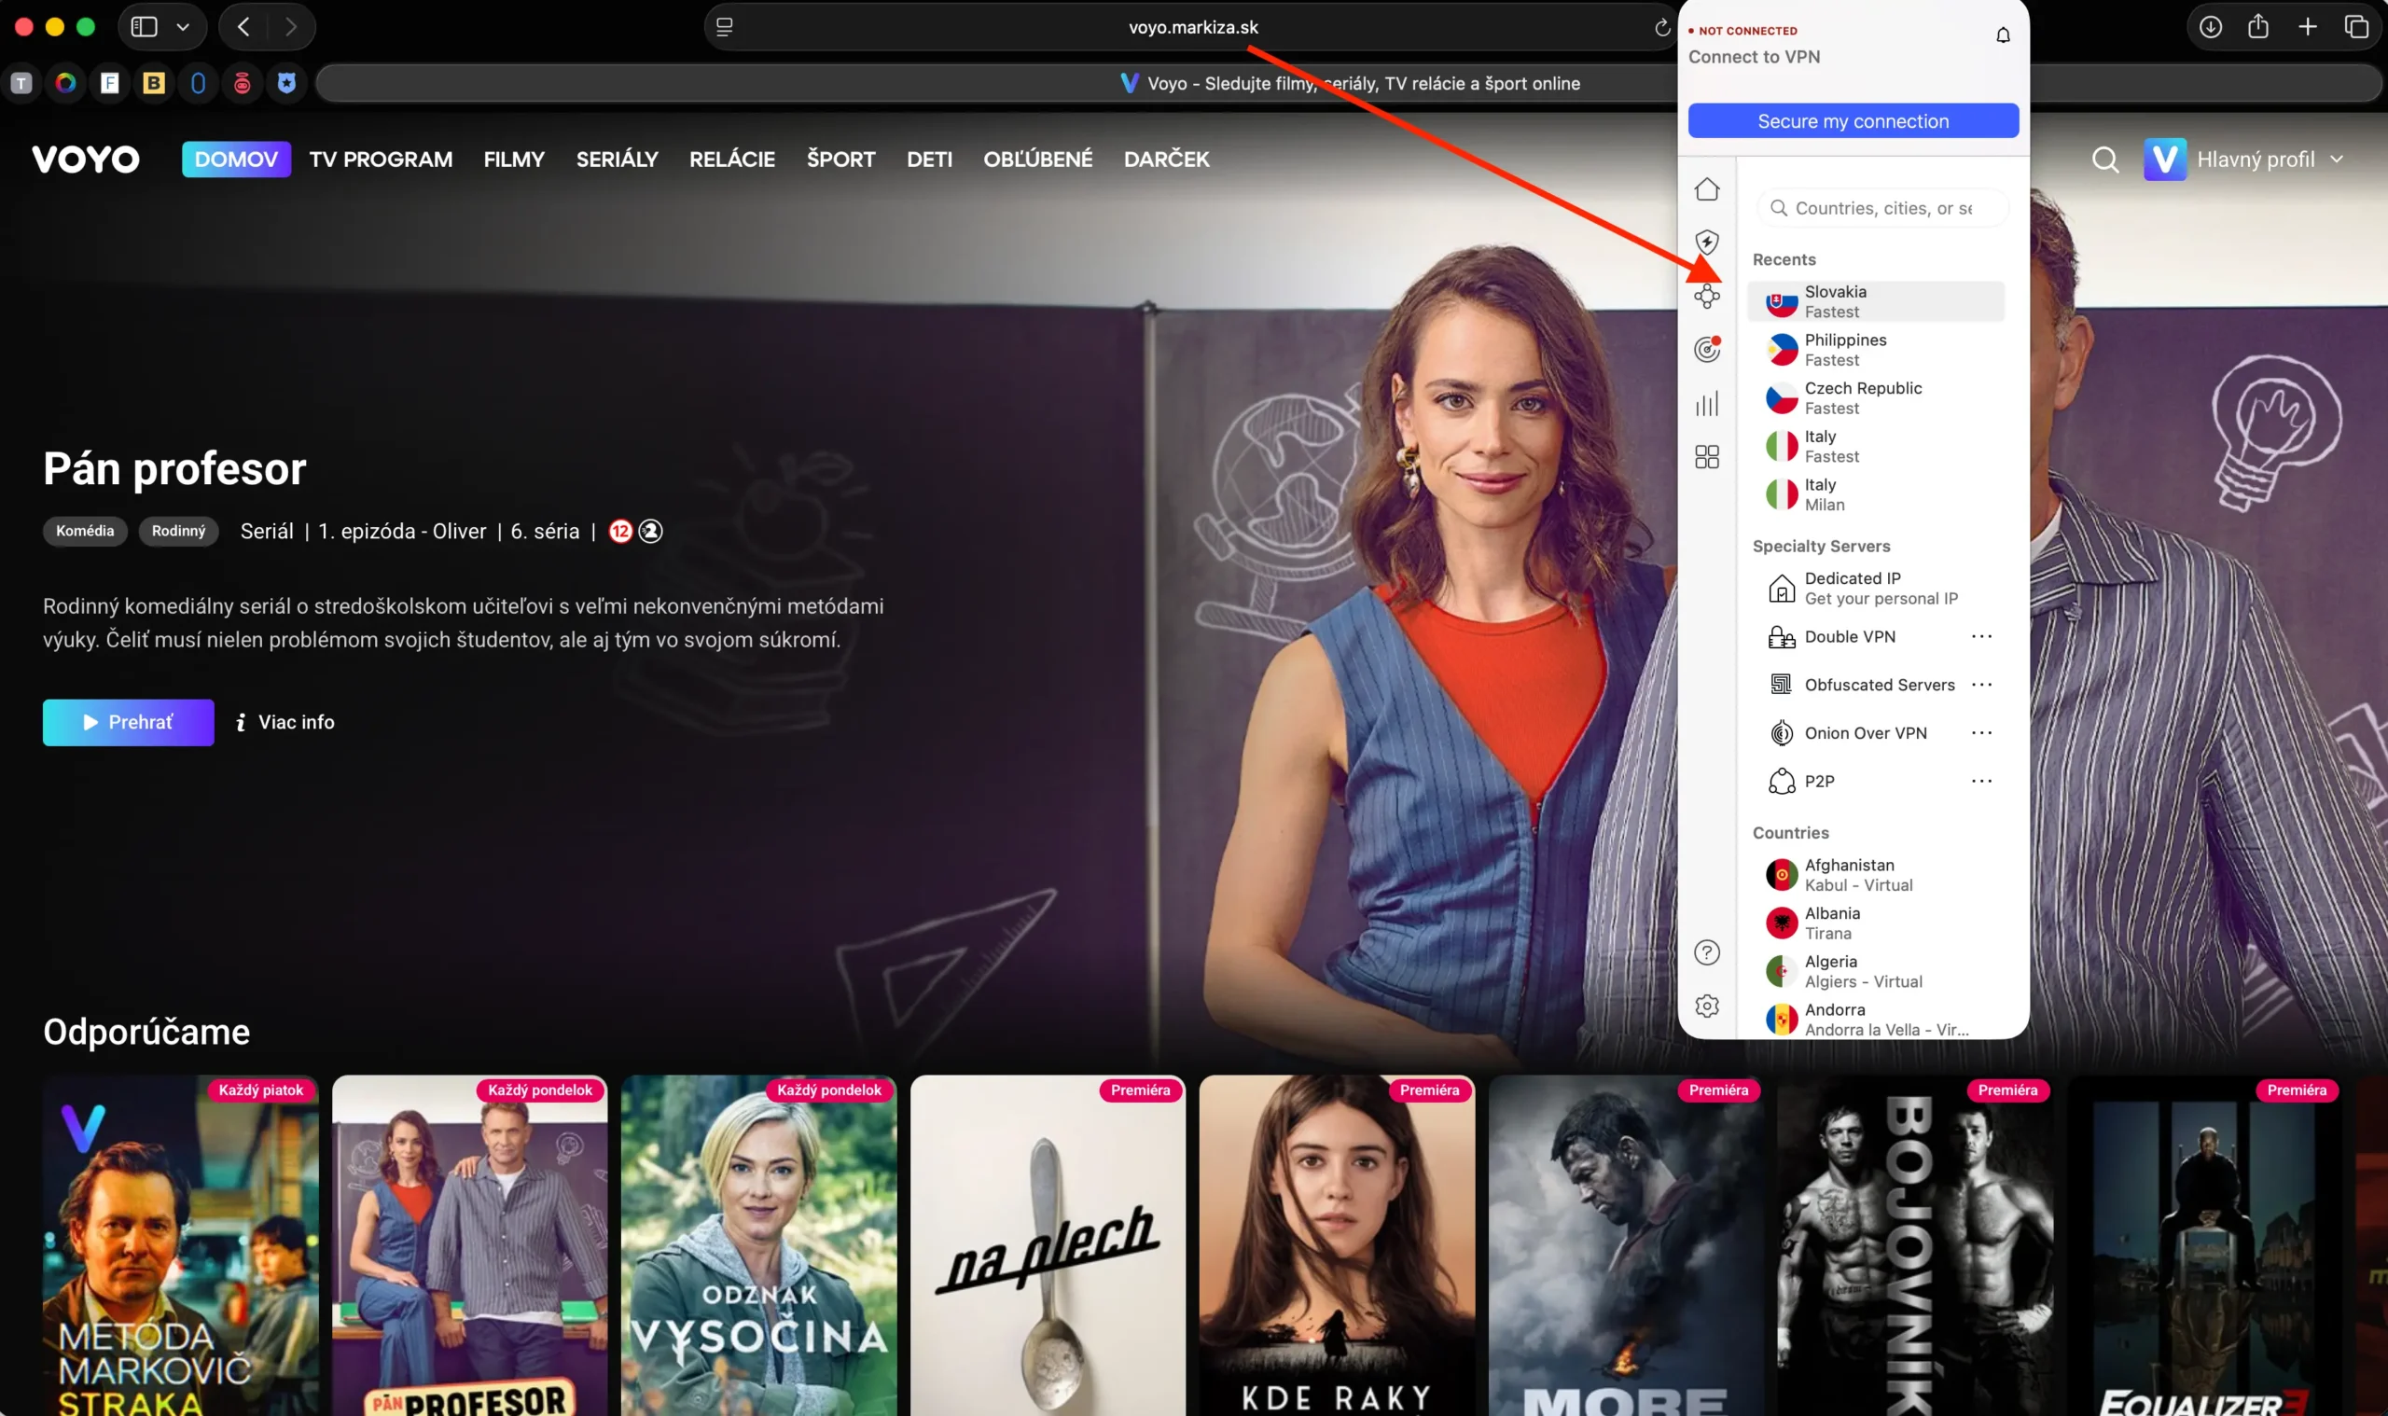Click the Viac info link
Screen dimensions: 2388x1416
285,722
